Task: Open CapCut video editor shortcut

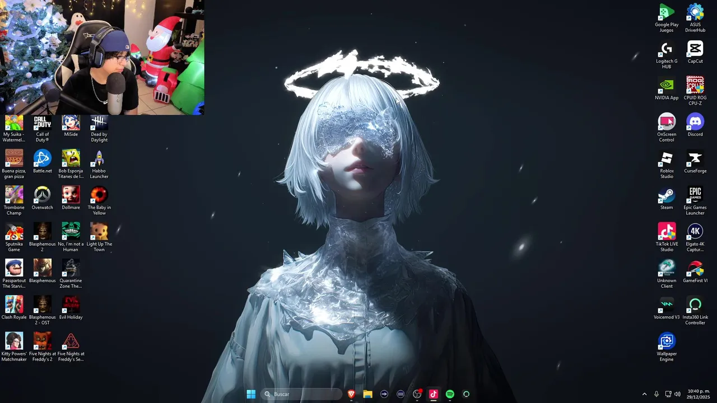Action: click(x=695, y=53)
